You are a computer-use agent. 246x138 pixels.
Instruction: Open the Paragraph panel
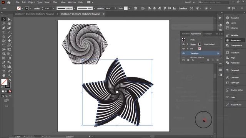234,70
